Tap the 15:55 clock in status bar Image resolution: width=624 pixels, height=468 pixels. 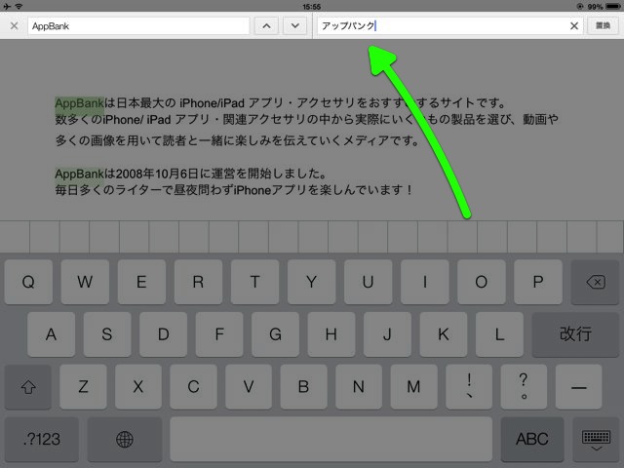pos(311,7)
